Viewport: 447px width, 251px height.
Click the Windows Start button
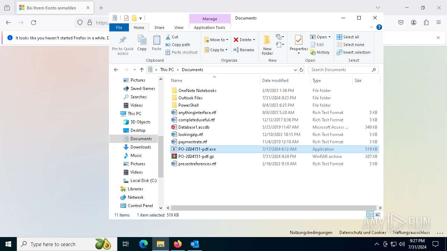[x=8, y=244]
